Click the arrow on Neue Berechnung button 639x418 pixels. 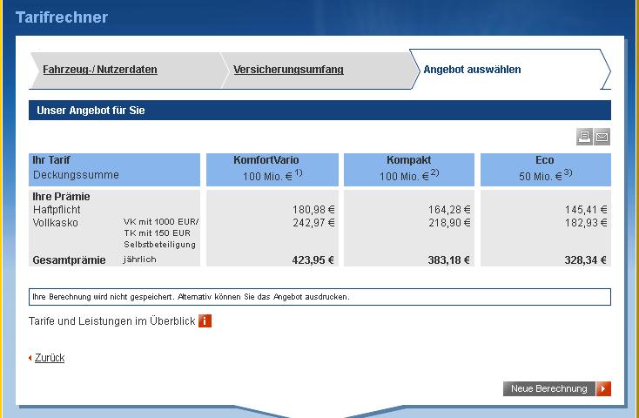point(604,388)
